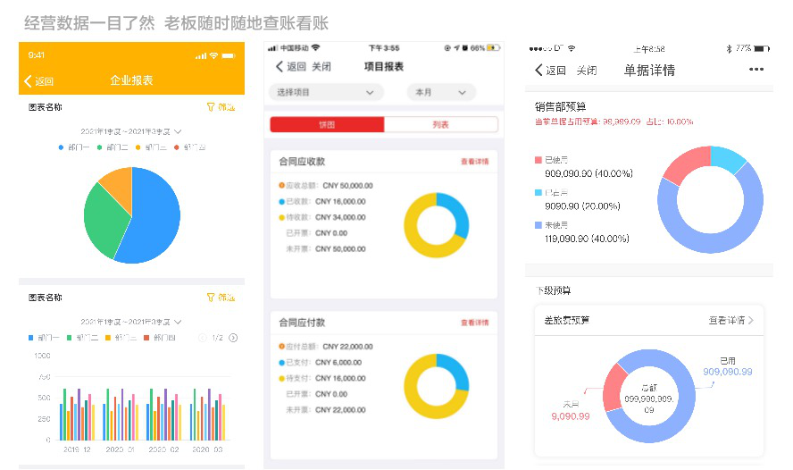Viewport: 793px width, 470px height.
Task: Switch to the 饼图 tab
Action: pos(327,125)
